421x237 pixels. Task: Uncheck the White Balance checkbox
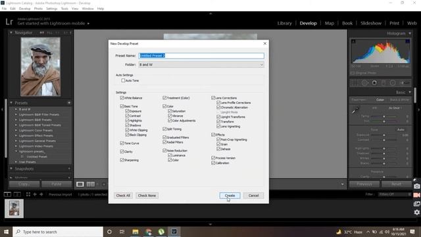click(122, 98)
